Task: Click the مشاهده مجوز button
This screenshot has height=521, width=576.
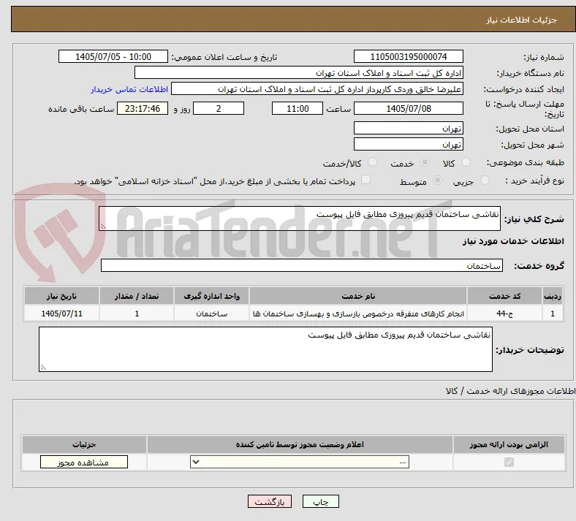Action: pos(84,462)
